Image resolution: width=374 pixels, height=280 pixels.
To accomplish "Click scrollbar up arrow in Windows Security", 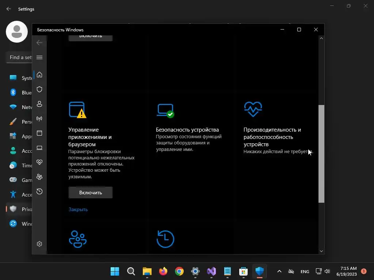I will click(x=321, y=38).
